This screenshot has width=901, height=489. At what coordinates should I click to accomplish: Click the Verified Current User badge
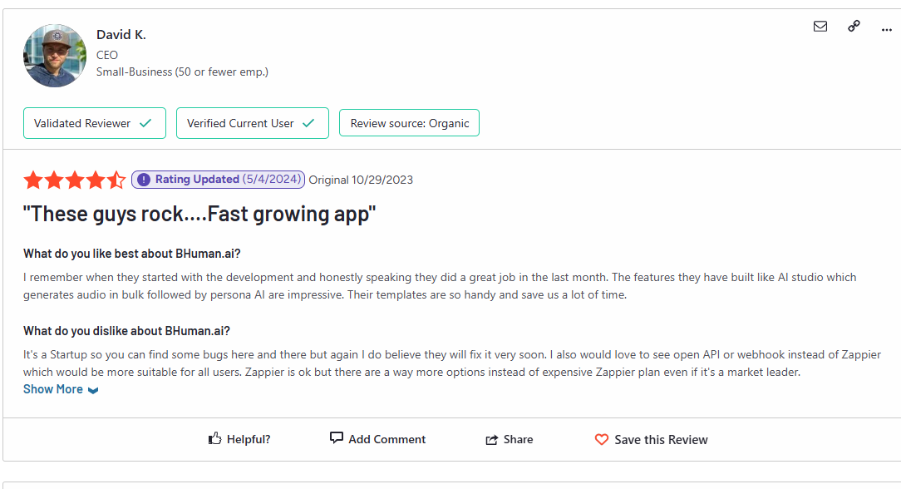[252, 123]
